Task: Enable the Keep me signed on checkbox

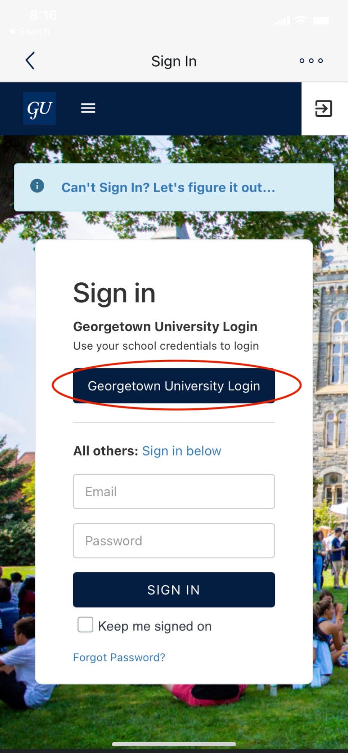Action: pos(85,625)
